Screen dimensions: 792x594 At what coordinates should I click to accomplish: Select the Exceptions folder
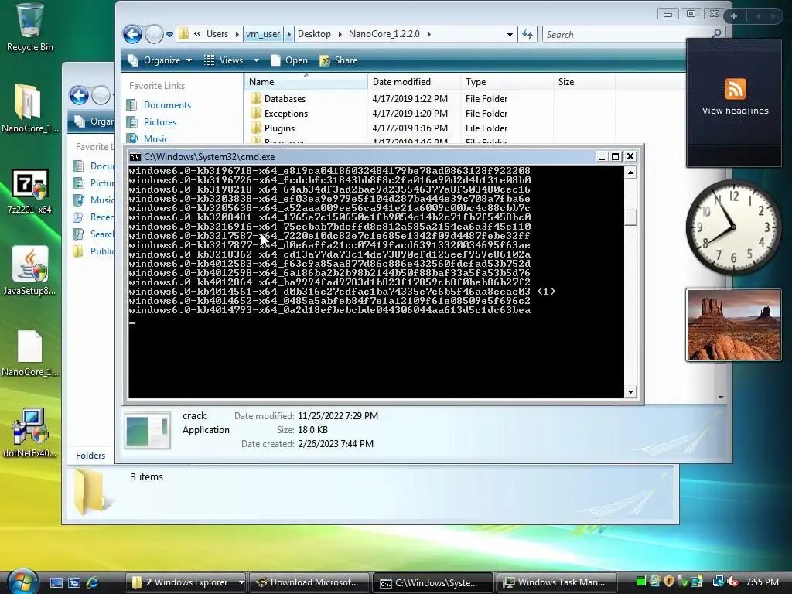point(285,113)
